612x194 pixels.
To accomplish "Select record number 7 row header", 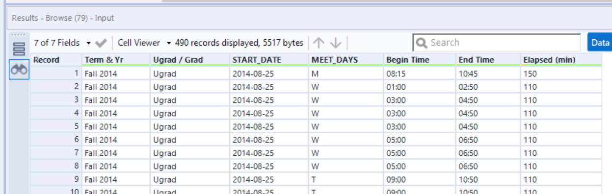I will [x=56, y=153].
